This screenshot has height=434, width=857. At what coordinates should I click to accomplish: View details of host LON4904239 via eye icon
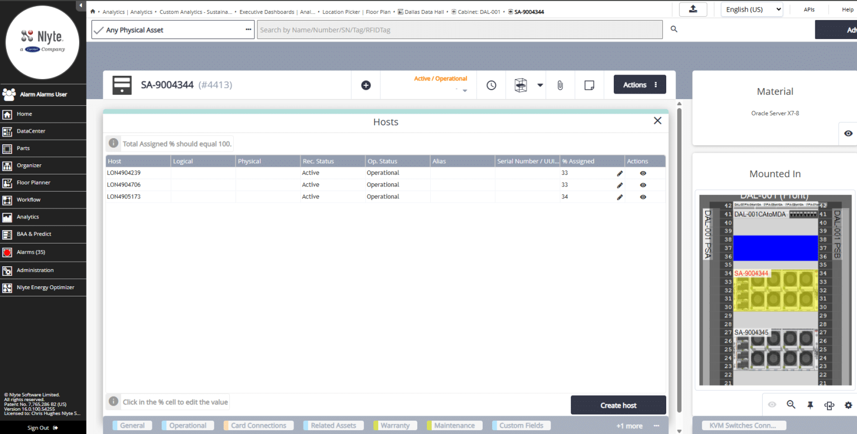tap(643, 173)
